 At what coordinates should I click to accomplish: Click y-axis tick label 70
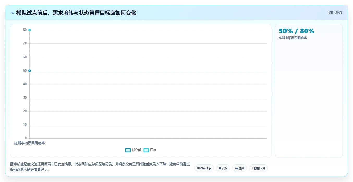tap(25, 43)
